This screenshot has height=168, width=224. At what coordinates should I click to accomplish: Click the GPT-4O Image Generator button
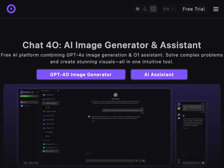[x=81, y=74]
